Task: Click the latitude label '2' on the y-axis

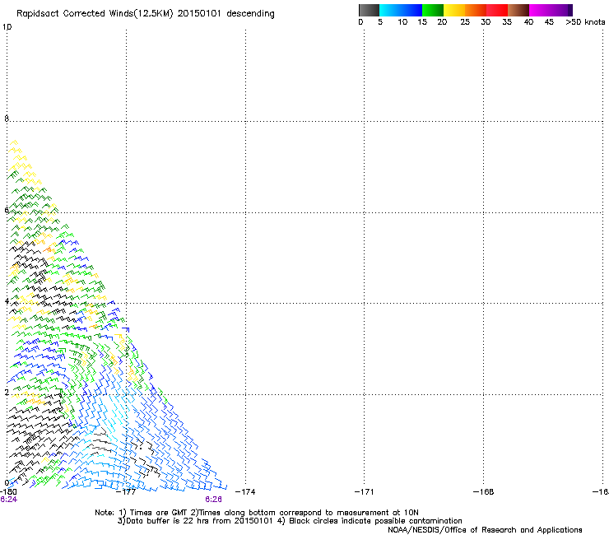Action: [7, 393]
